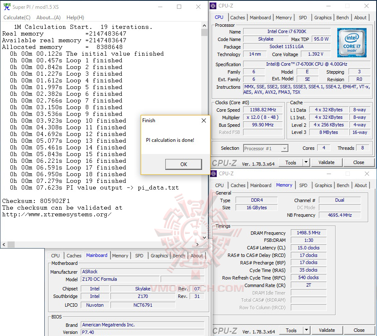Click the Super PI application icon in title bar
Image resolution: width=377 pixels, height=336 pixels.
point(7,7)
